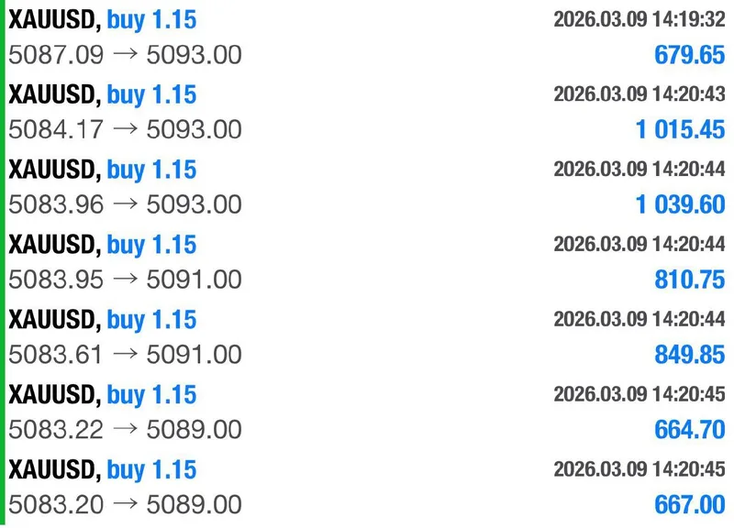
Task: Tap the green profit indicator bar beside the top trade
Action: pos(4,37)
